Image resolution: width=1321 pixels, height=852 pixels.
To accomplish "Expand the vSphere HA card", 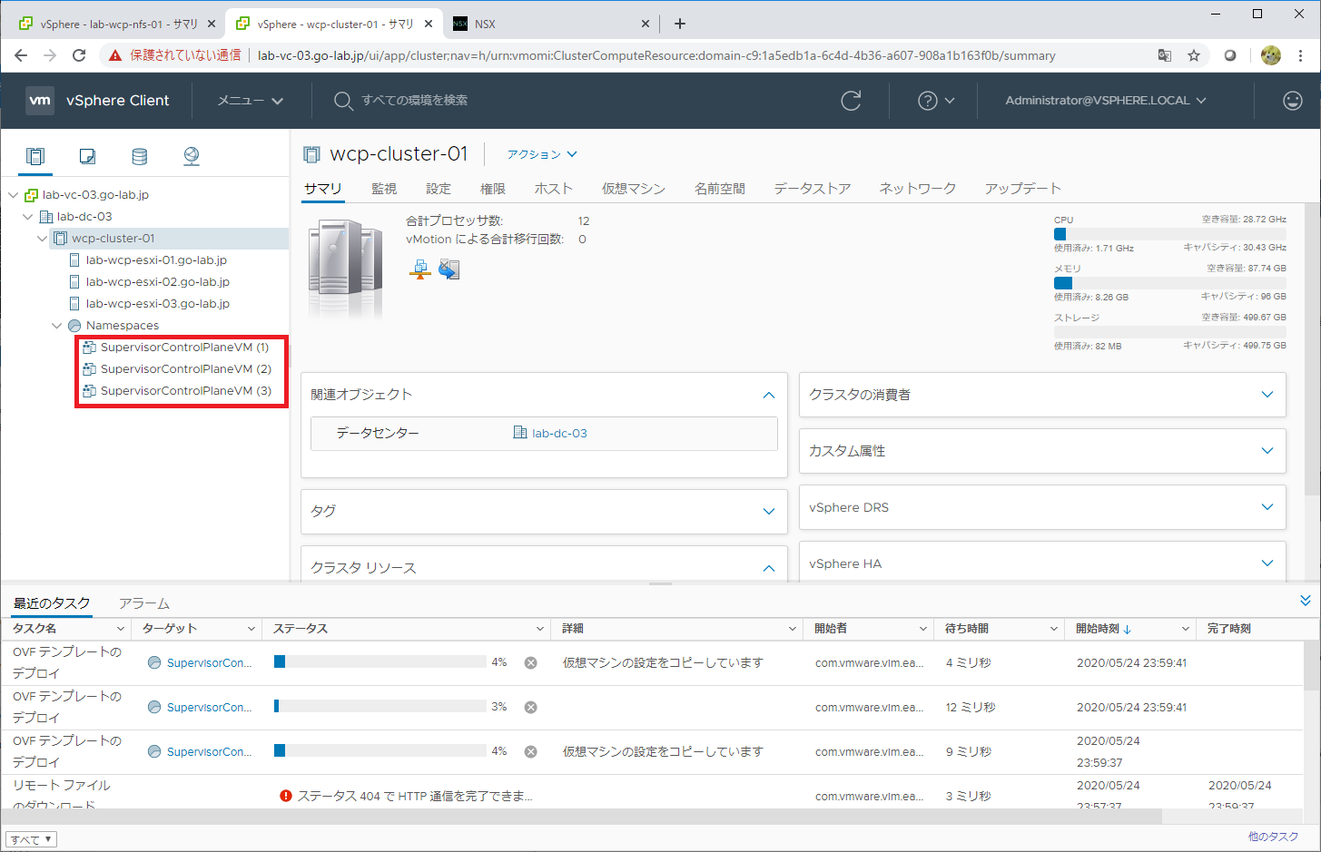I will [1267, 563].
